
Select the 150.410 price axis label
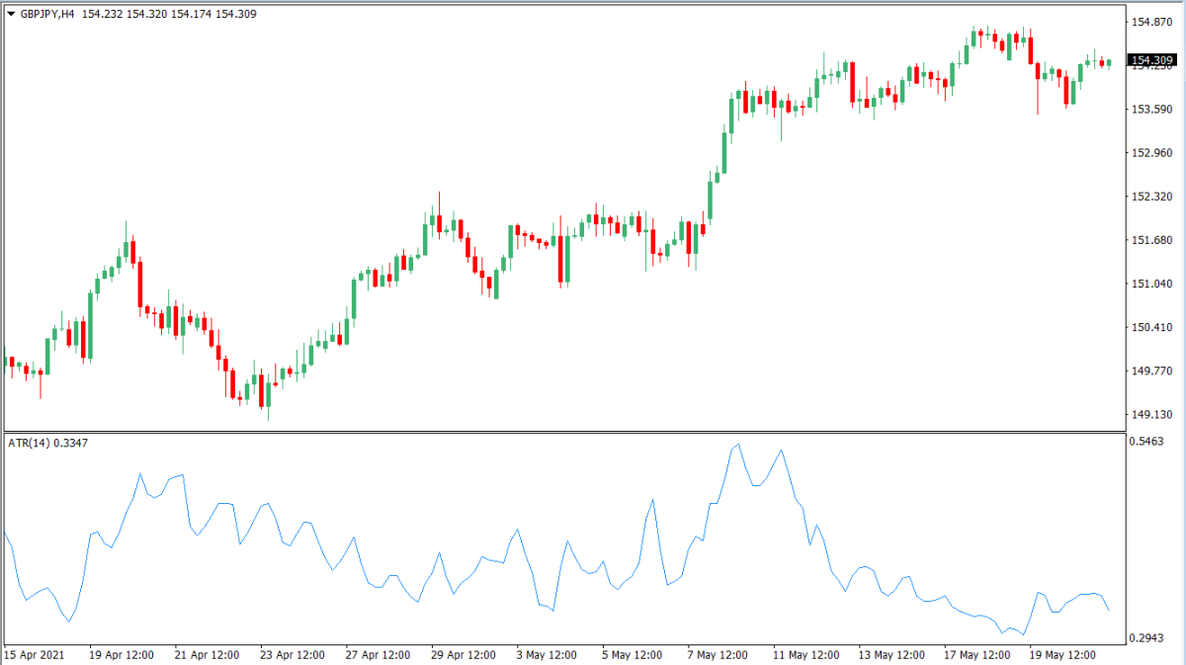(1151, 328)
